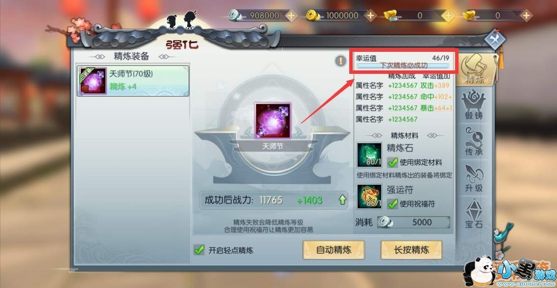This screenshot has width=557, height=288.
Task: Close the 强化 panel with X button
Action: 495,38
